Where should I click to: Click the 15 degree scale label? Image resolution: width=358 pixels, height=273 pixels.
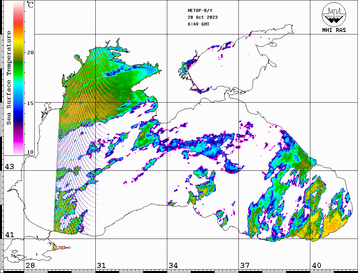(x=30, y=103)
